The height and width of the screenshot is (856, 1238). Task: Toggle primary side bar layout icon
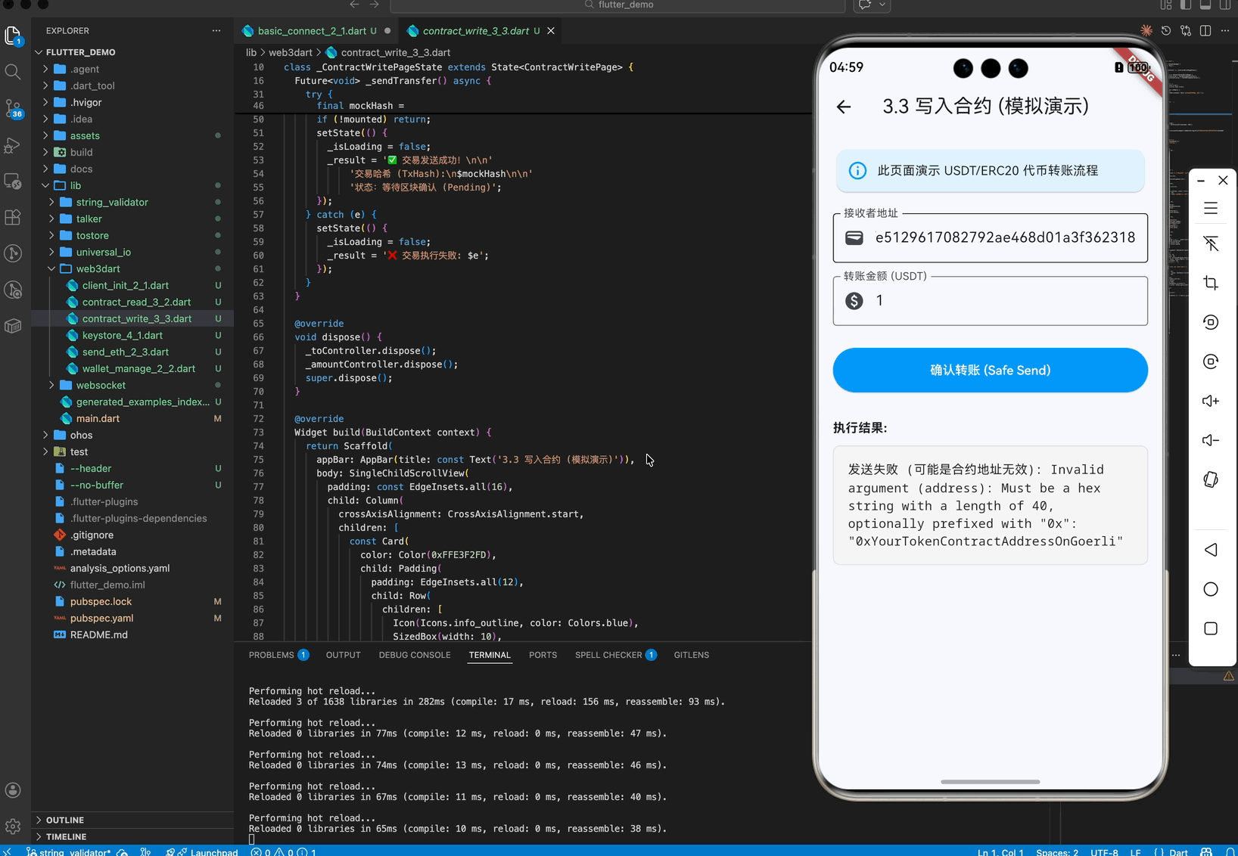pos(1186,5)
